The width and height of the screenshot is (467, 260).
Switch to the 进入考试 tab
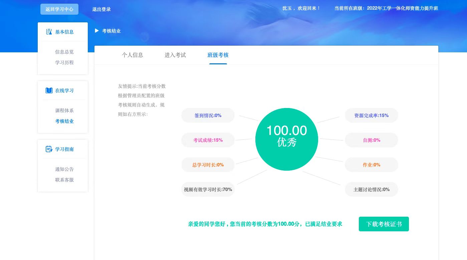coord(175,55)
